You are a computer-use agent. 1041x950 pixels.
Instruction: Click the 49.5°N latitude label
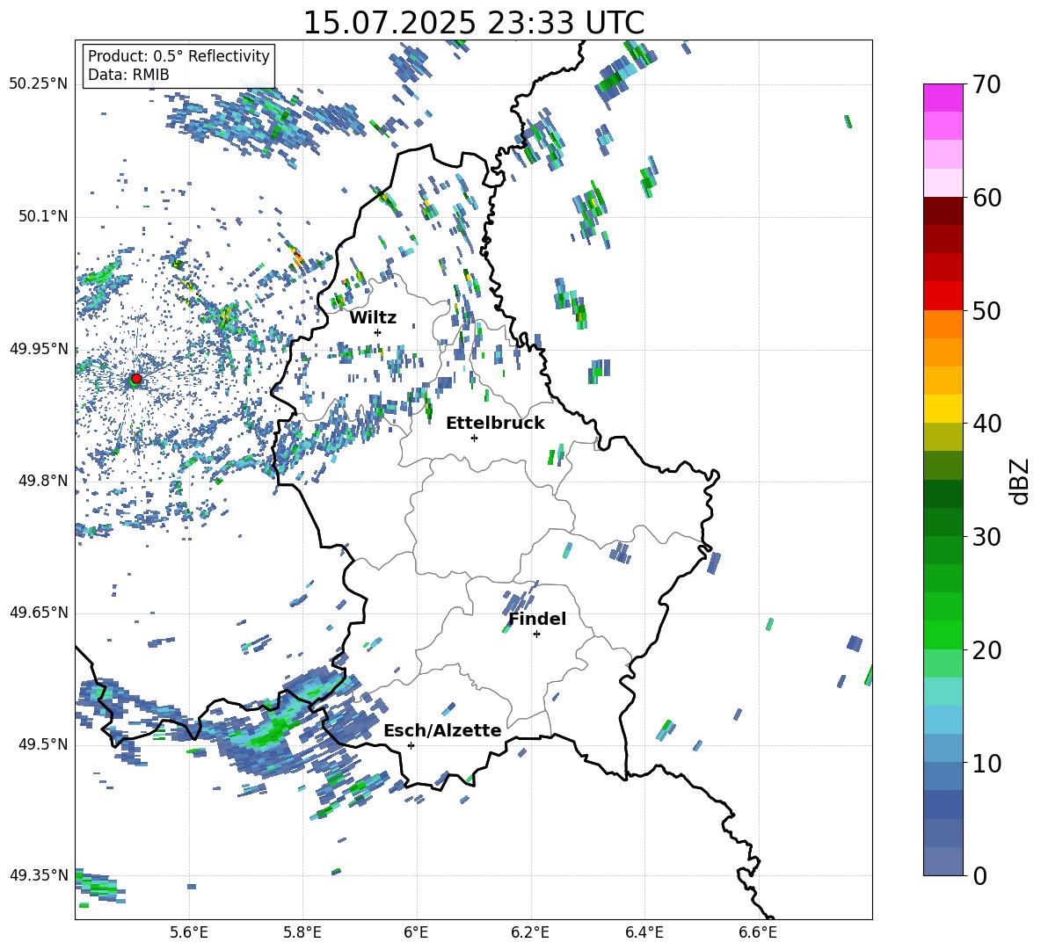[44, 744]
